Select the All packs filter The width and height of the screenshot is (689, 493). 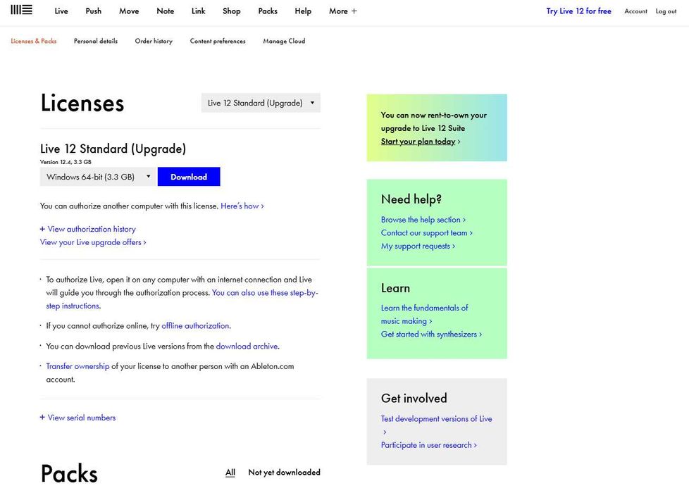pos(230,473)
